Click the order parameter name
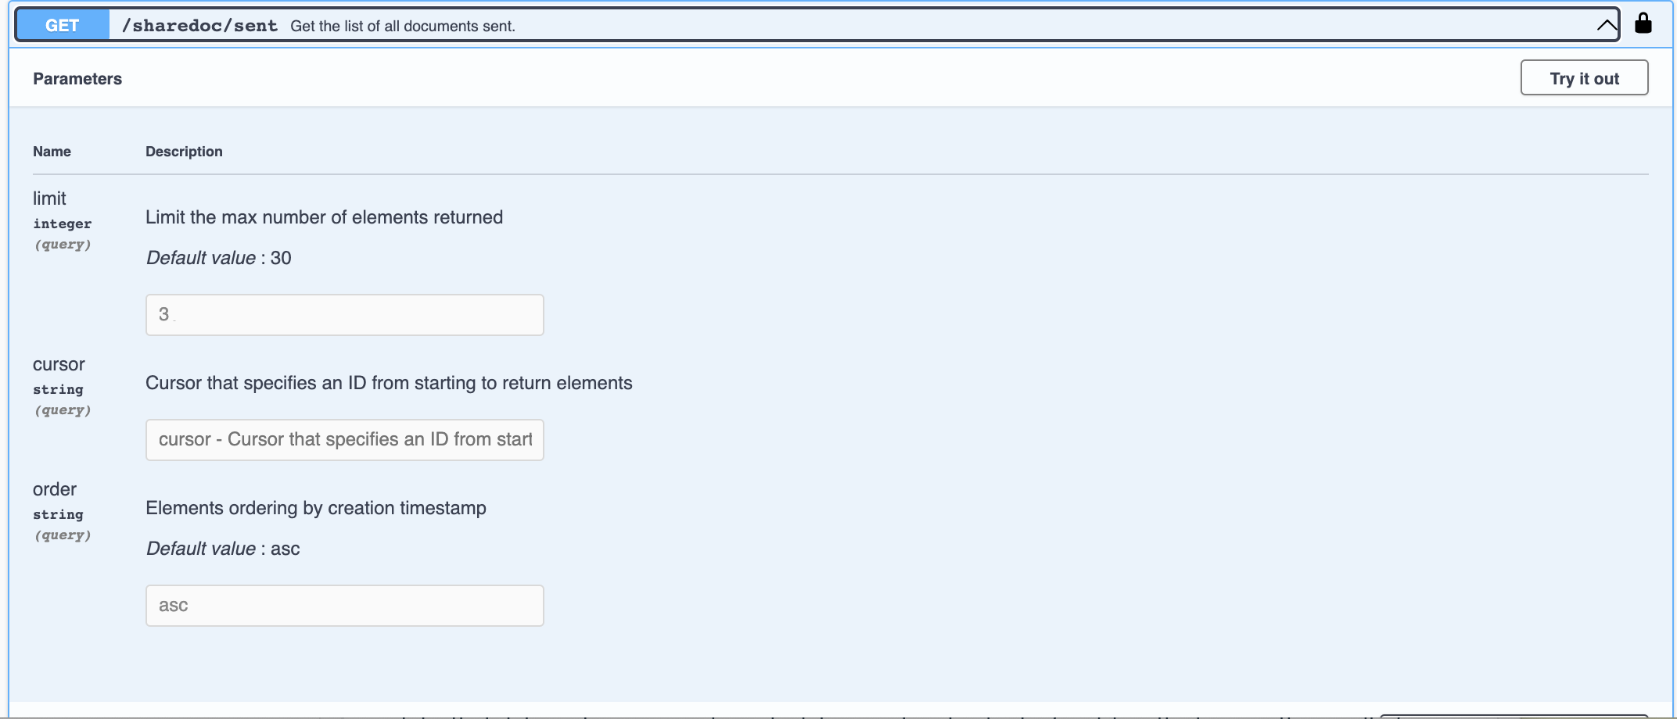The image size is (1677, 719). point(55,489)
